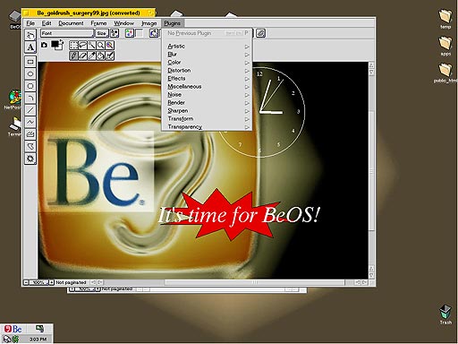Screen dimensions: 458x344
Task: Activate the magnifying glass zoom tool
Action: pyautogui.click(x=101, y=46)
